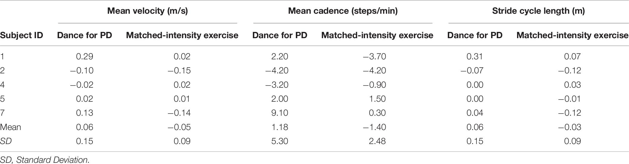Select the mean cadence value 1.18

click(x=280, y=127)
